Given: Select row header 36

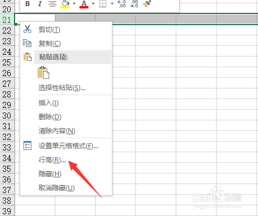Looking at the screenshot, I should (7, 179).
